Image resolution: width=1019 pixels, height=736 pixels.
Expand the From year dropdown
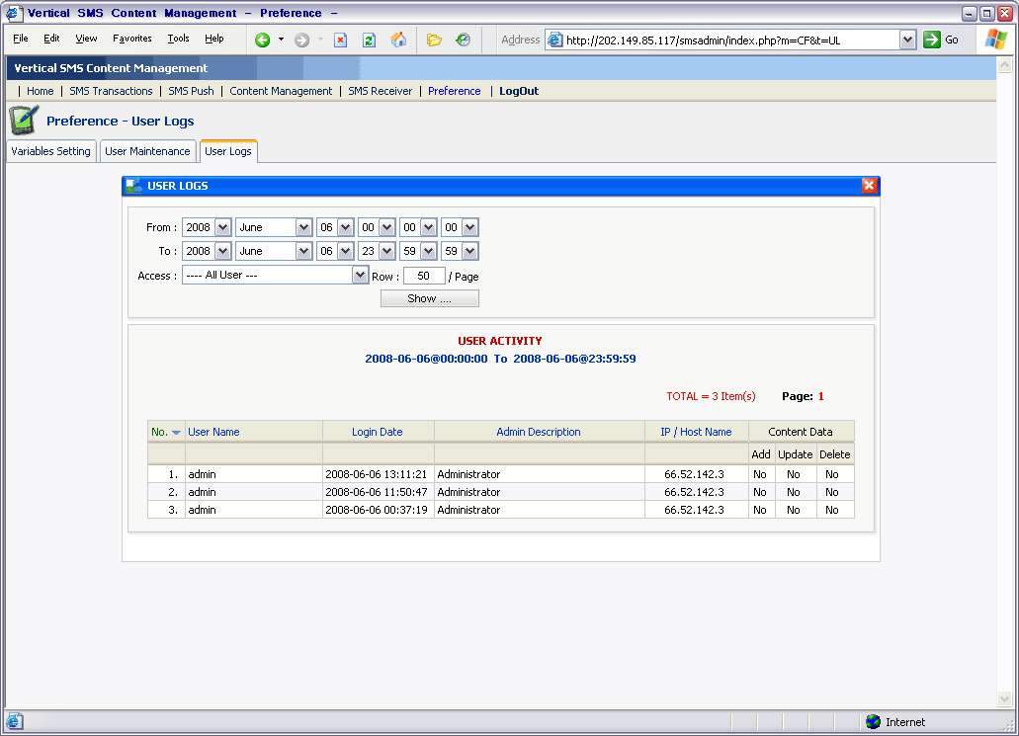(222, 227)
